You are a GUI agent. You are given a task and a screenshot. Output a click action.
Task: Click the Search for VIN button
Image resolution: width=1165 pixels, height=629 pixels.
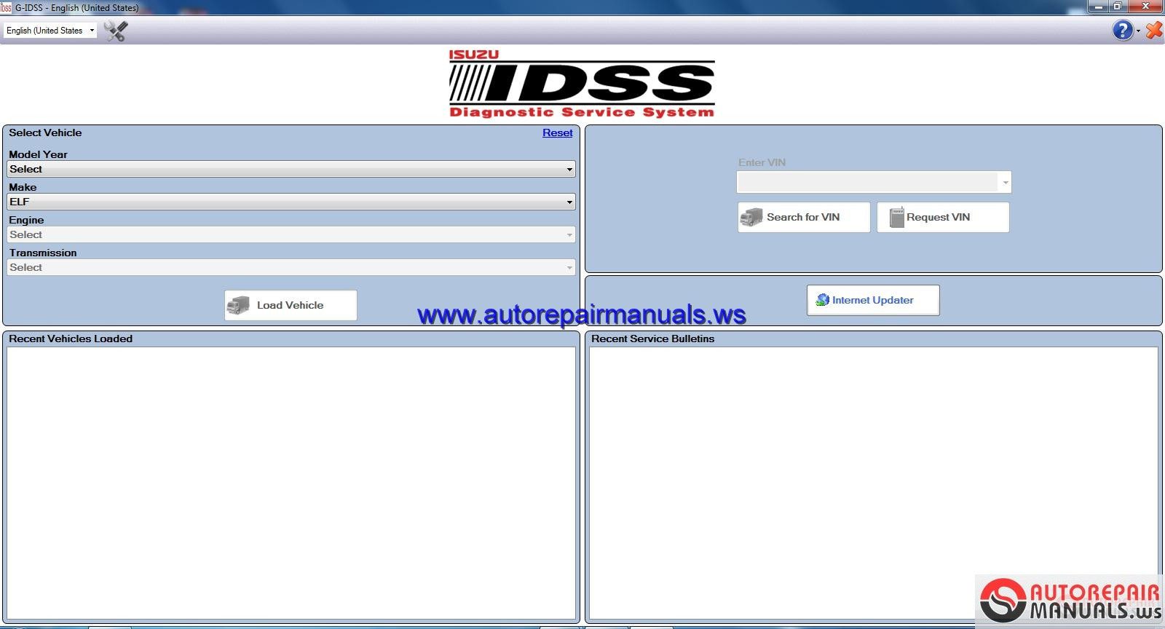(x=804, y=217)
